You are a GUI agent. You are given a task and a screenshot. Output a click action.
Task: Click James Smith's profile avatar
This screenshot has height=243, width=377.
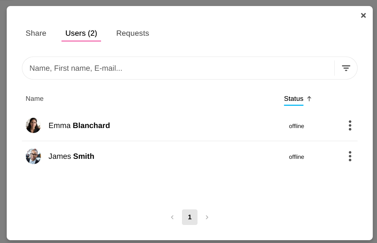[x=33, y=156]
